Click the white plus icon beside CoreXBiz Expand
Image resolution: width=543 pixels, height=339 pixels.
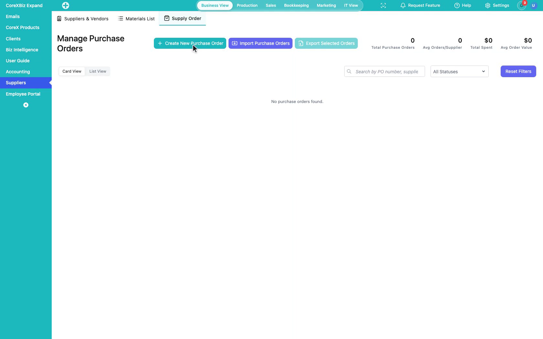(66, 5)
